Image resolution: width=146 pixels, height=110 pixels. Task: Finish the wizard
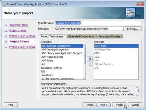point(120,105)
